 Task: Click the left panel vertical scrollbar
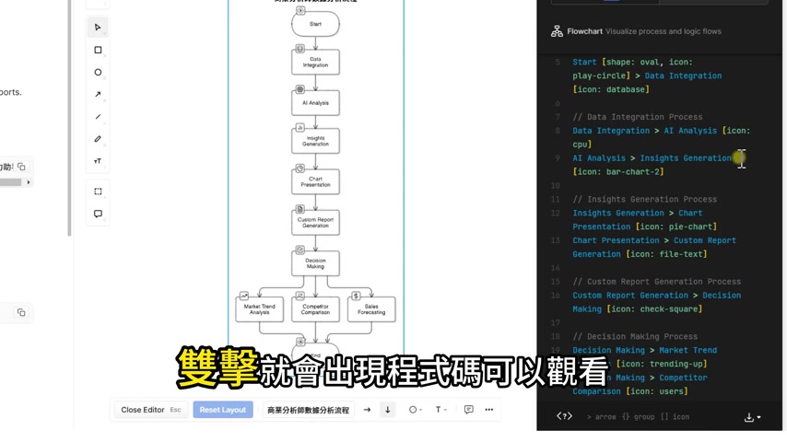[69, 118]
